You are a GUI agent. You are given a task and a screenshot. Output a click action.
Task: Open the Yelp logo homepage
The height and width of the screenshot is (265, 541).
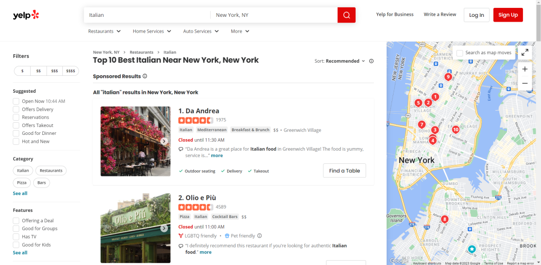[26, 15]
